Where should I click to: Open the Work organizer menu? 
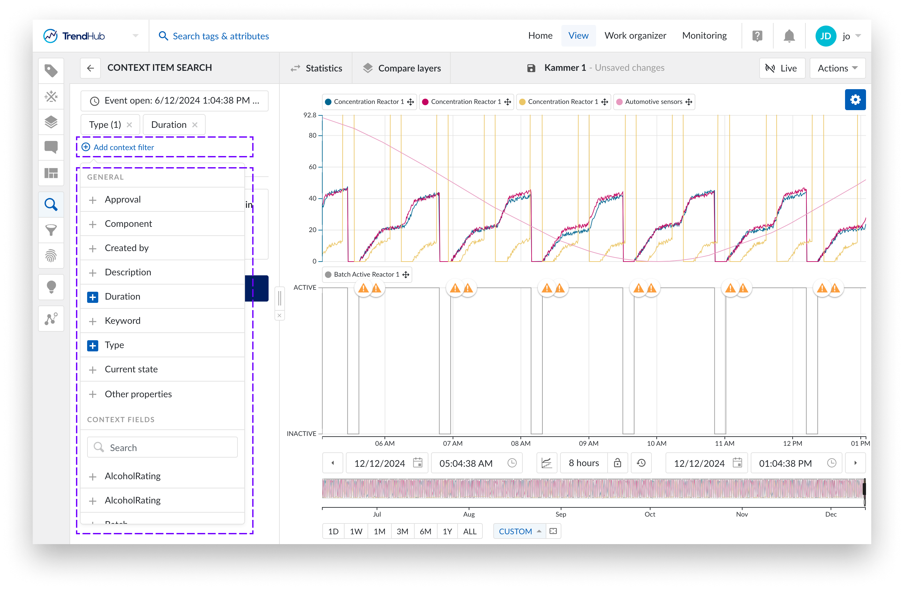coord(635,36)
